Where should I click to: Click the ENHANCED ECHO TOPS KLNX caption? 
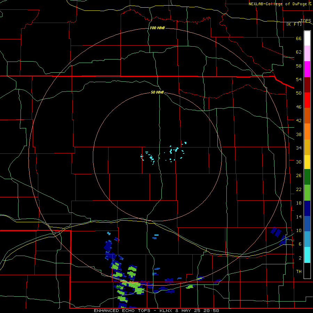pyautogui.click(x=156, y=311)
